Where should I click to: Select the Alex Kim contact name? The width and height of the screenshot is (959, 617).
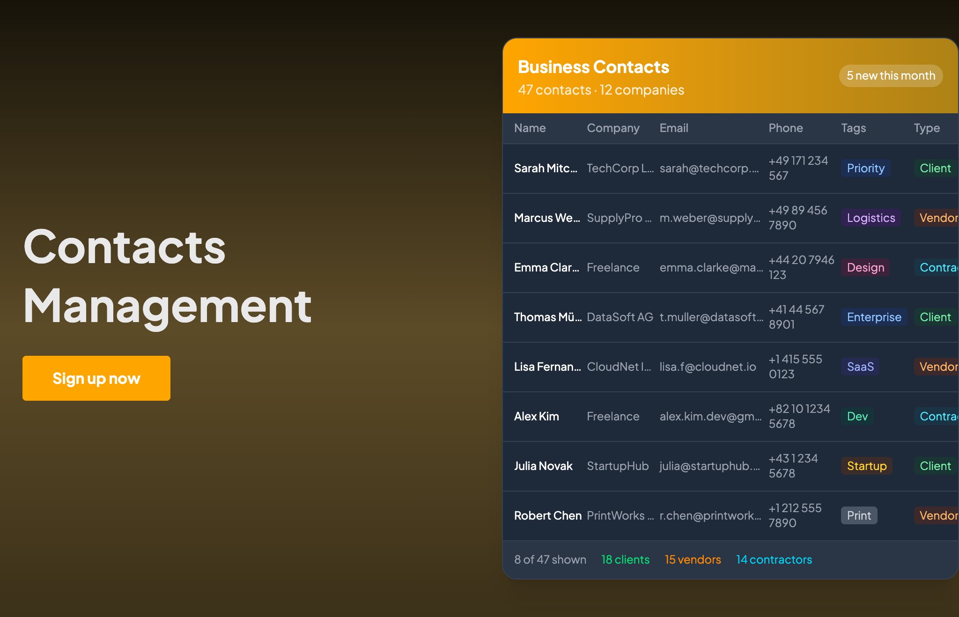pyautogui.click(x=537, y=416)
